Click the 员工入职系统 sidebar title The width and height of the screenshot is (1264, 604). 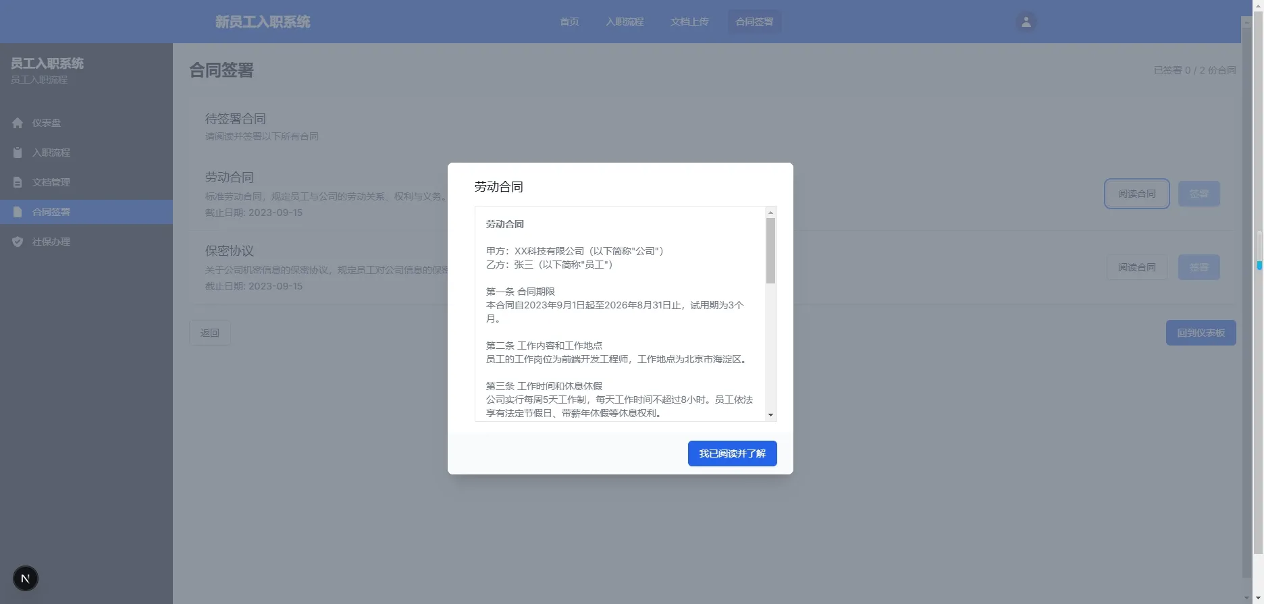(47, 63)
